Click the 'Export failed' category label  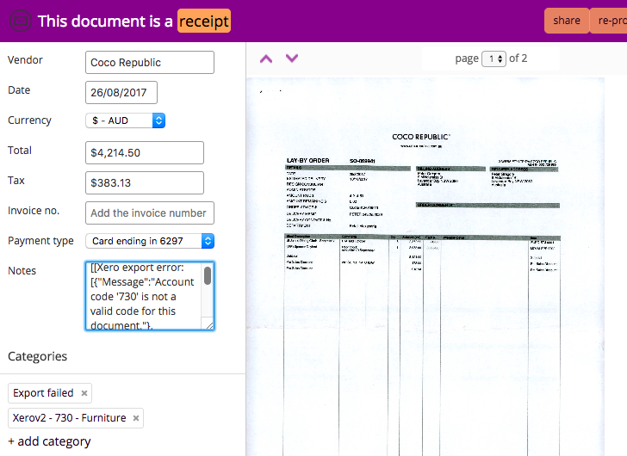click(43, 393)
